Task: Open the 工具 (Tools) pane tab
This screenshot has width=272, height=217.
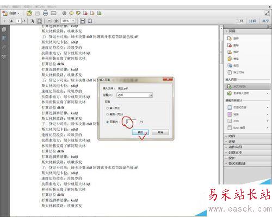Action: [240, 21]
